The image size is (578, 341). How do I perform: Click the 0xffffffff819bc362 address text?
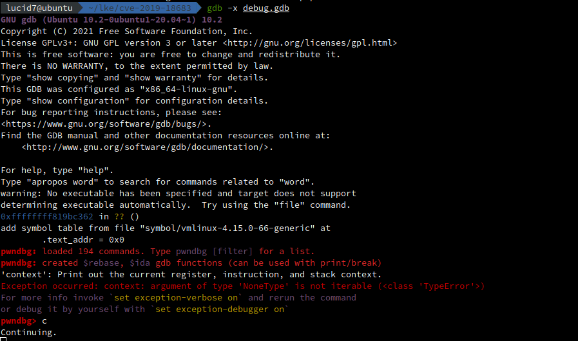pyautogui.click(x=47, y=217)
